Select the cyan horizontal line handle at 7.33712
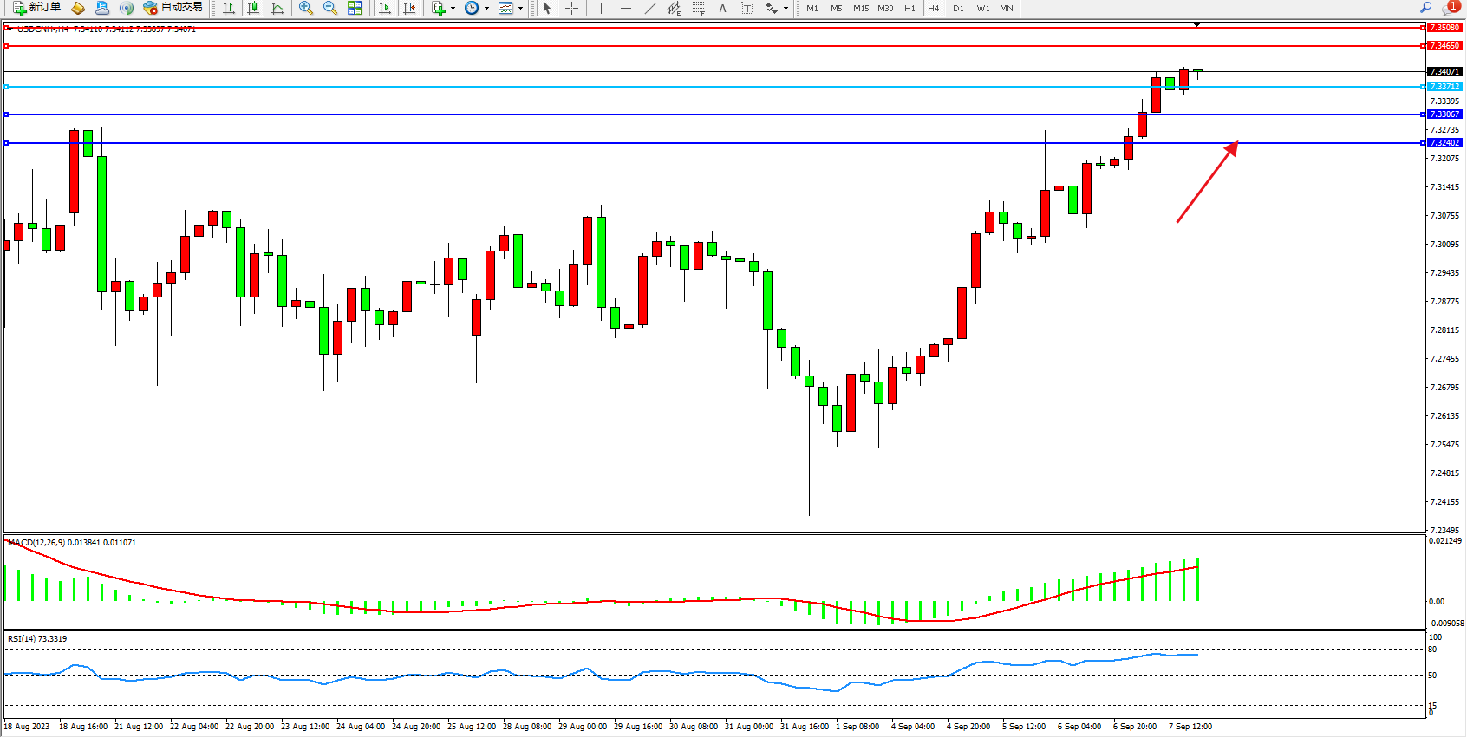This screenshot has width=1467, height=738. 7,87
